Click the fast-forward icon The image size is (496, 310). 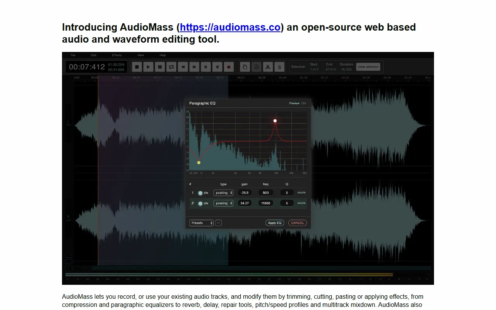click(x=194, y=67)
